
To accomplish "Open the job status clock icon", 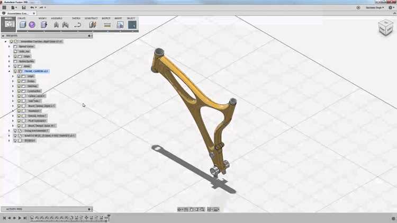I will [x=358, y=7].
